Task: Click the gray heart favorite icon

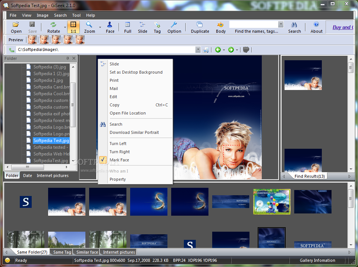Action: [x=246, y=49]
